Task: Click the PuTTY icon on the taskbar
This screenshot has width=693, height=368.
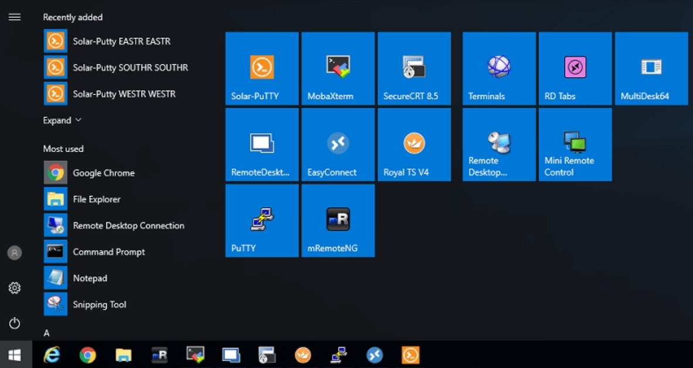Action: pos(339,355)
